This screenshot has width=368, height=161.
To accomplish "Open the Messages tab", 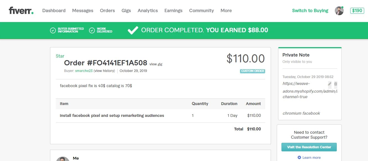I will (83, 11).
